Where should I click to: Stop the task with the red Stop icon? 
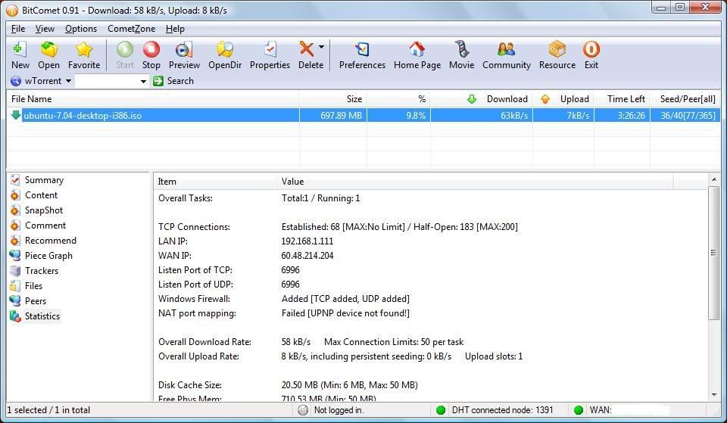point(151,50)
